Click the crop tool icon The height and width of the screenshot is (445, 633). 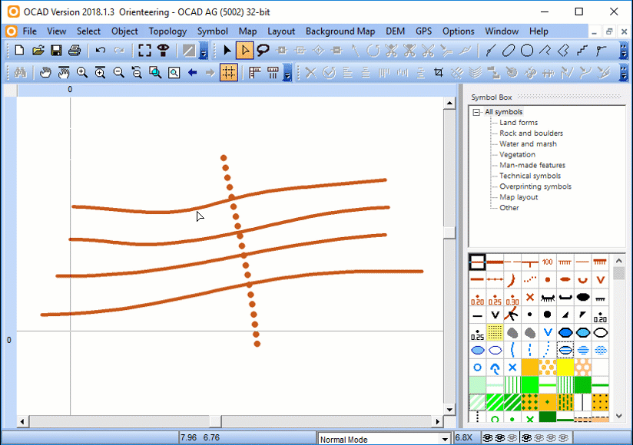(x=439, y=73)
